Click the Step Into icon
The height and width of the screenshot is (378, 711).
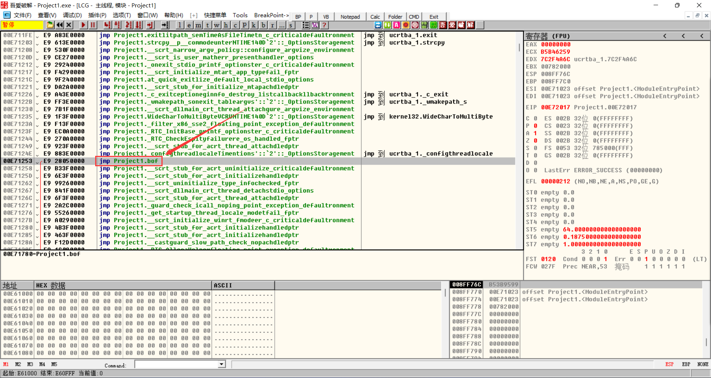(107, 25)
